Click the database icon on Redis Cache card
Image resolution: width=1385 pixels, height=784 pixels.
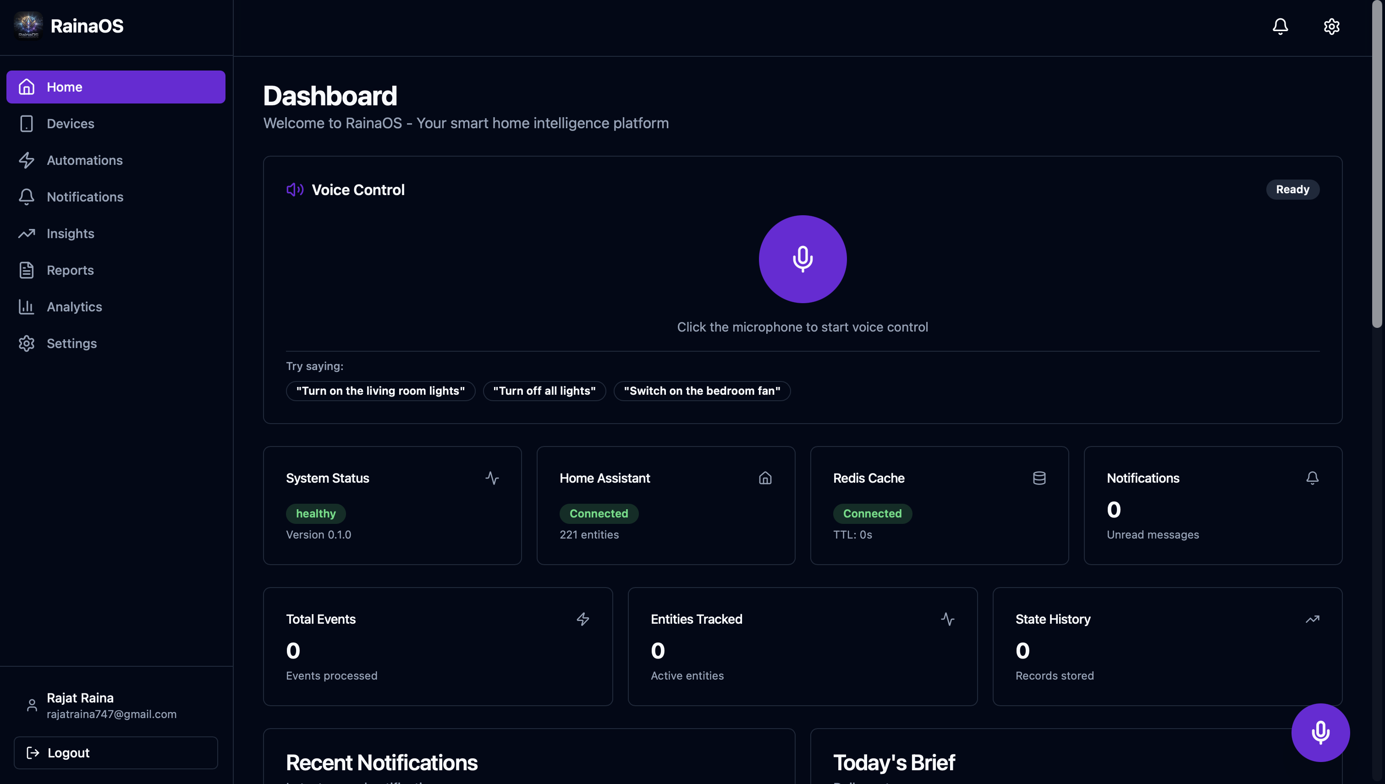[1039, 478]
